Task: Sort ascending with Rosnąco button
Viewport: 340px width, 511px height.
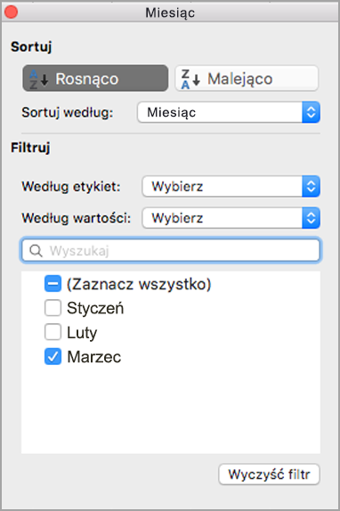Action: [95, 78]
